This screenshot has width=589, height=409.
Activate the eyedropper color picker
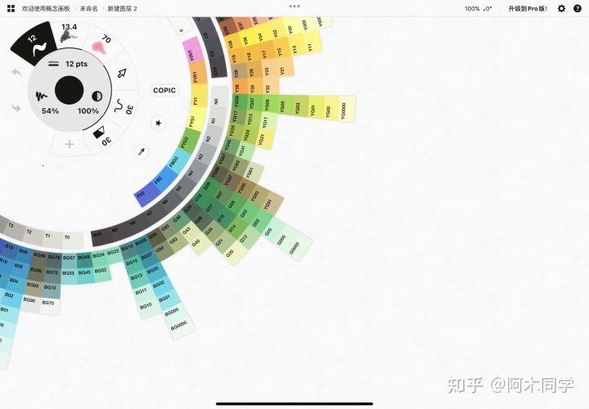[142, 151]
